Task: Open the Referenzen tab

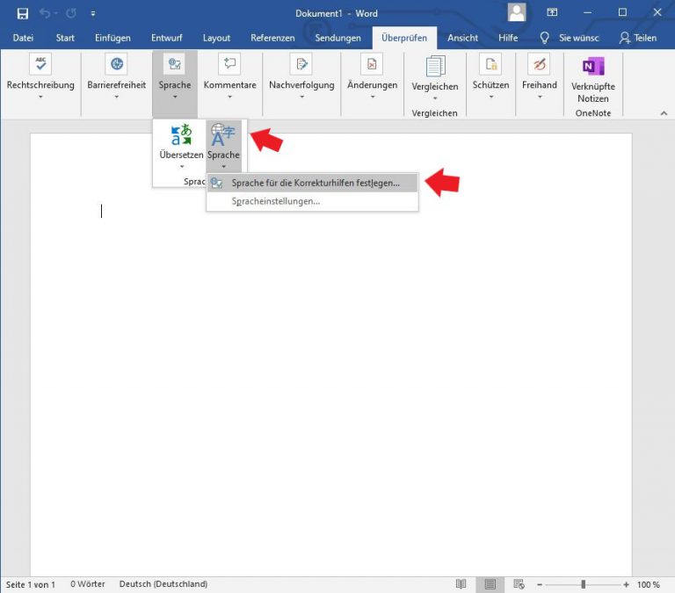Action: click(272, 38)
